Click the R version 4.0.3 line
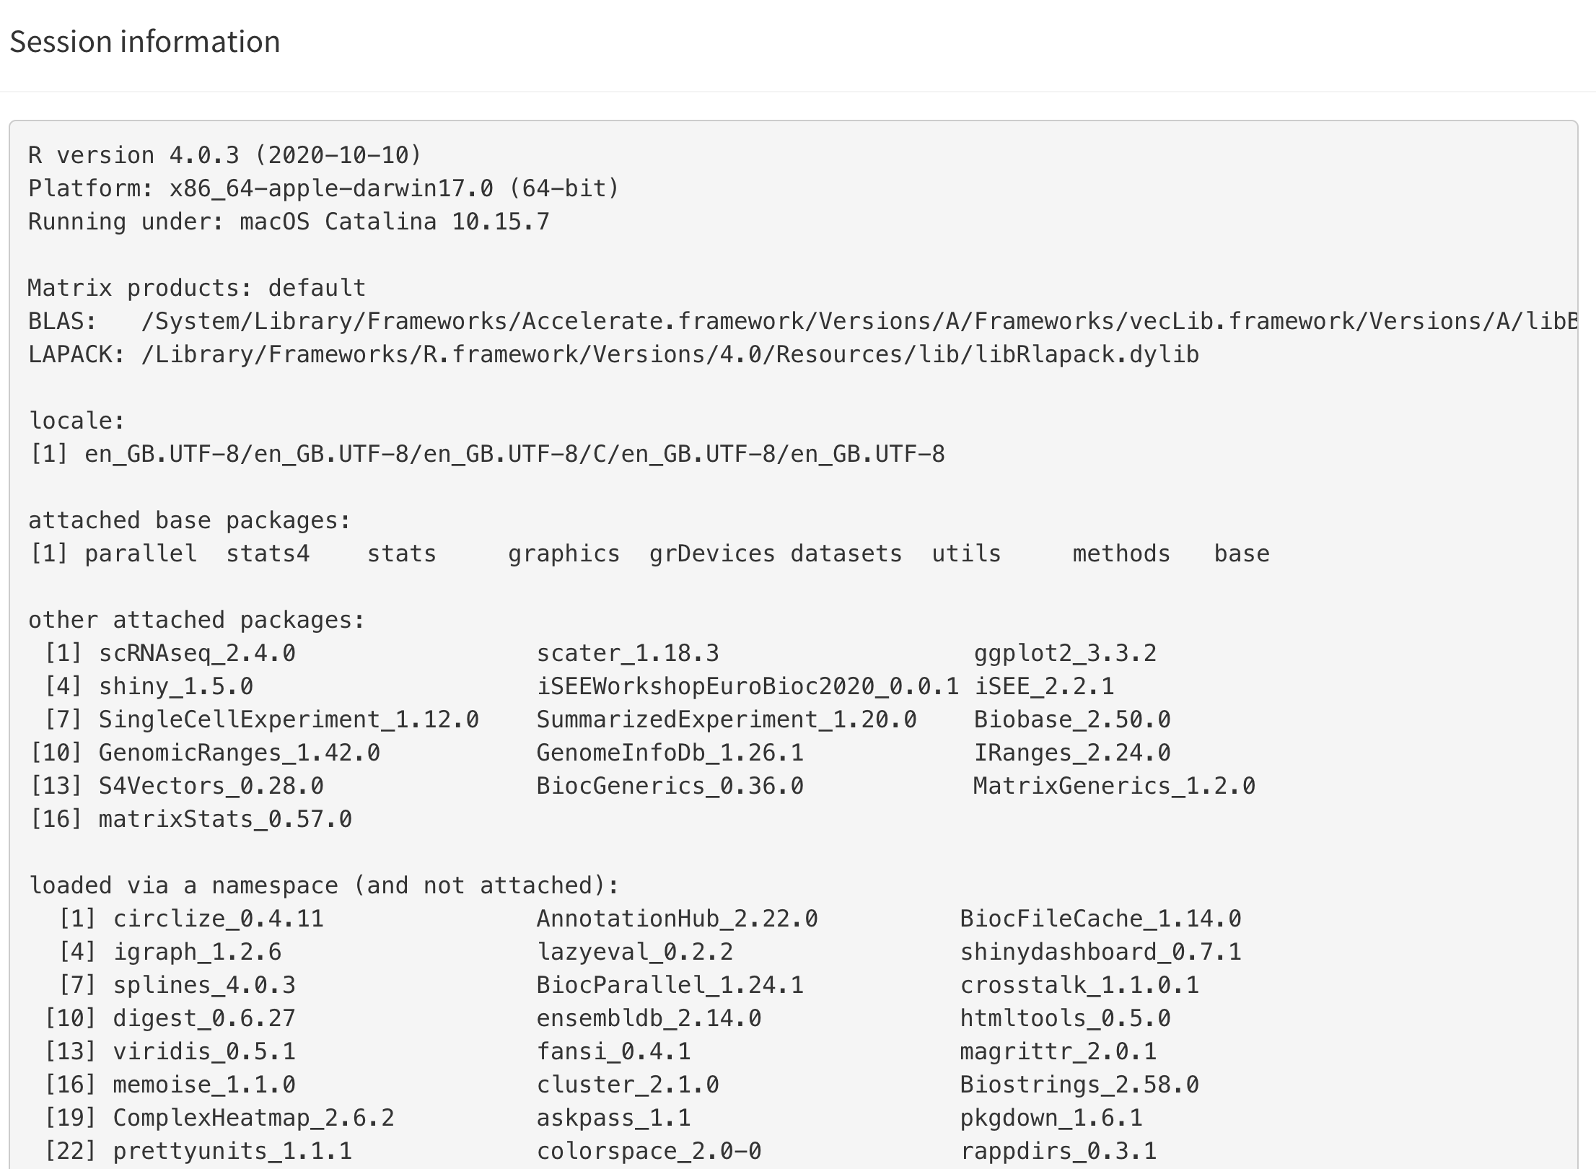 tap(224, 155)
